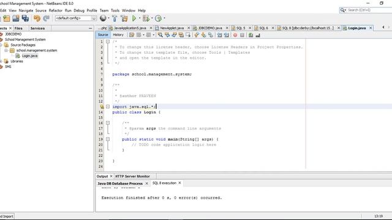
Task: Go to Previous Bookmark icon
Action: click(197, 35)
